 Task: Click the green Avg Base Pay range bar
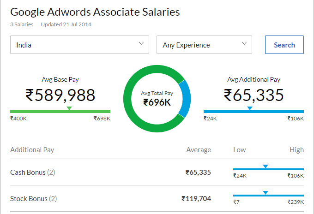42,111
